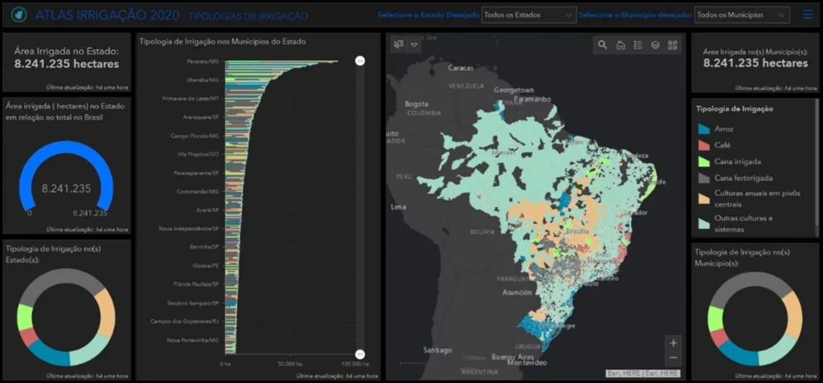Zoom out on the map
Screen dimensions: 823x383
674,358
